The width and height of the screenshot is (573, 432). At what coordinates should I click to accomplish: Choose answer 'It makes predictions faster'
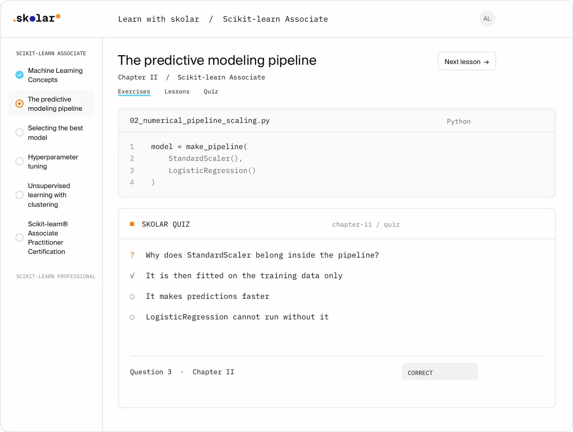click(x=207, y=296)
